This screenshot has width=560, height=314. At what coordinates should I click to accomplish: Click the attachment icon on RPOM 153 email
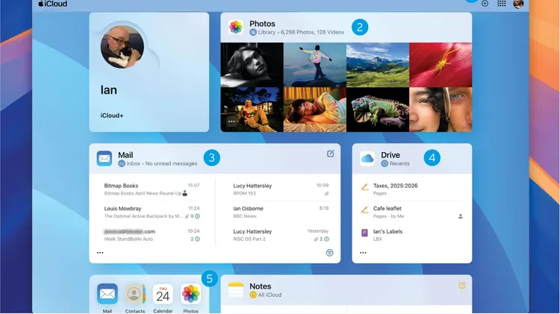[x=326, y=193]
